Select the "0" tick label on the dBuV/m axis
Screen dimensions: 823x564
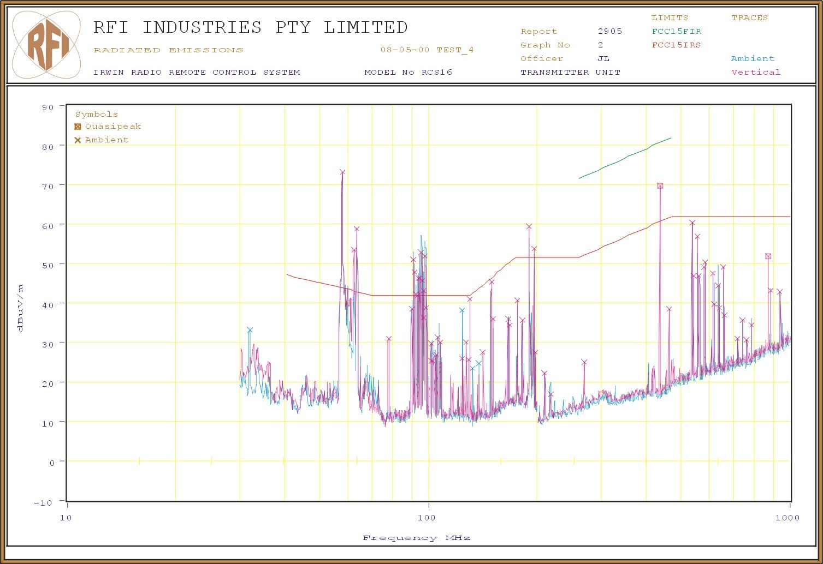click(x=52, y=463)
